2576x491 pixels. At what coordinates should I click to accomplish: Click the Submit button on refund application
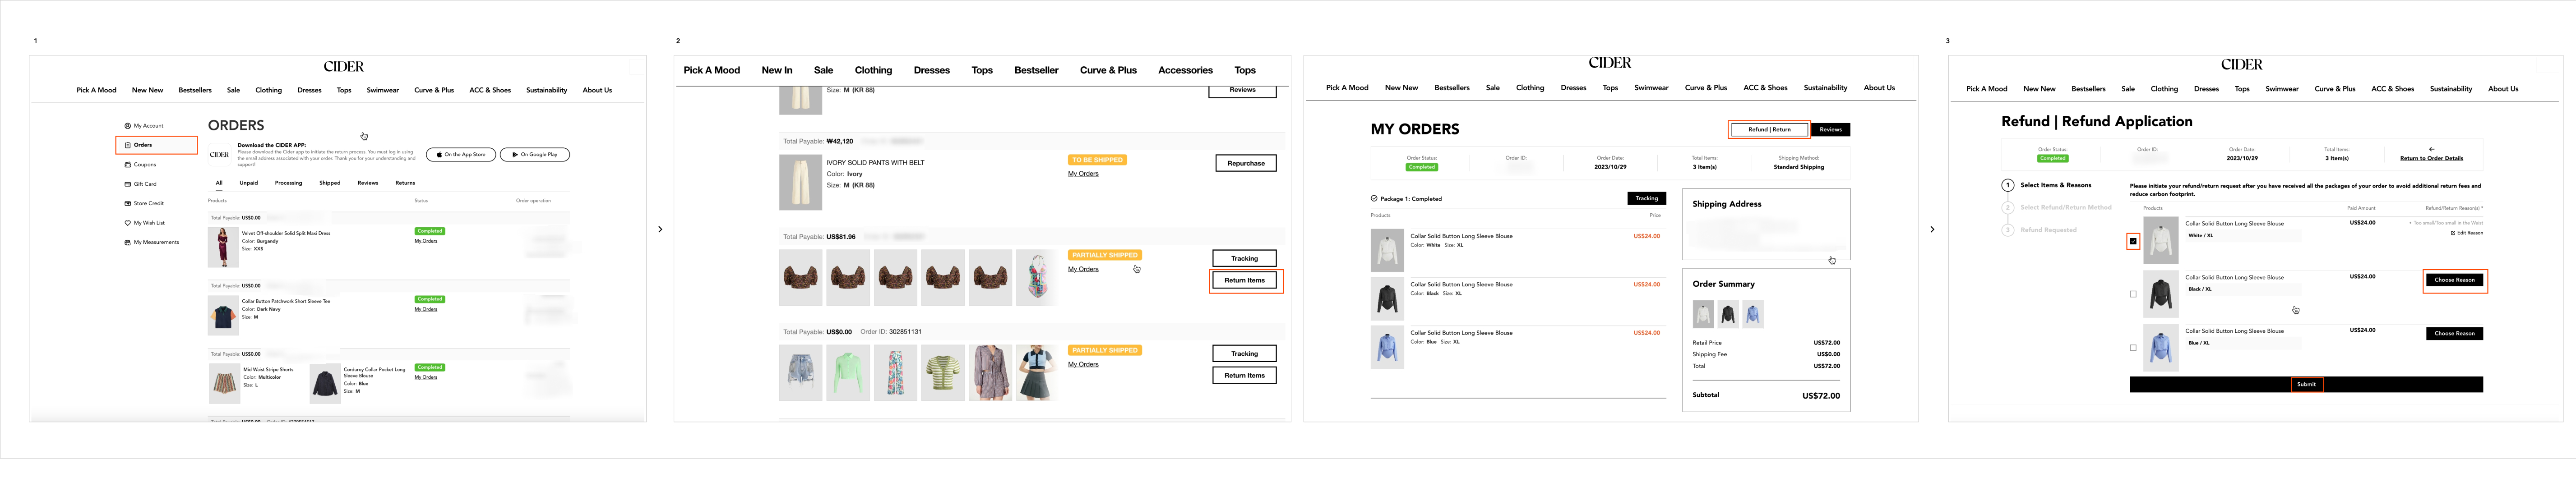[x=2306, y=384]
